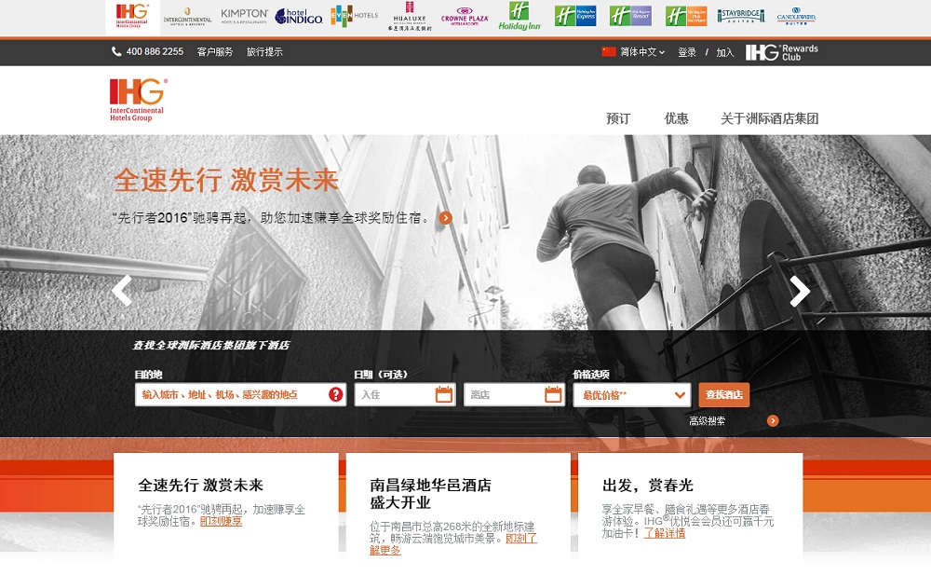
Task: Click 全速先行 激赏未来 title in promo card
Action: point(201,486)
